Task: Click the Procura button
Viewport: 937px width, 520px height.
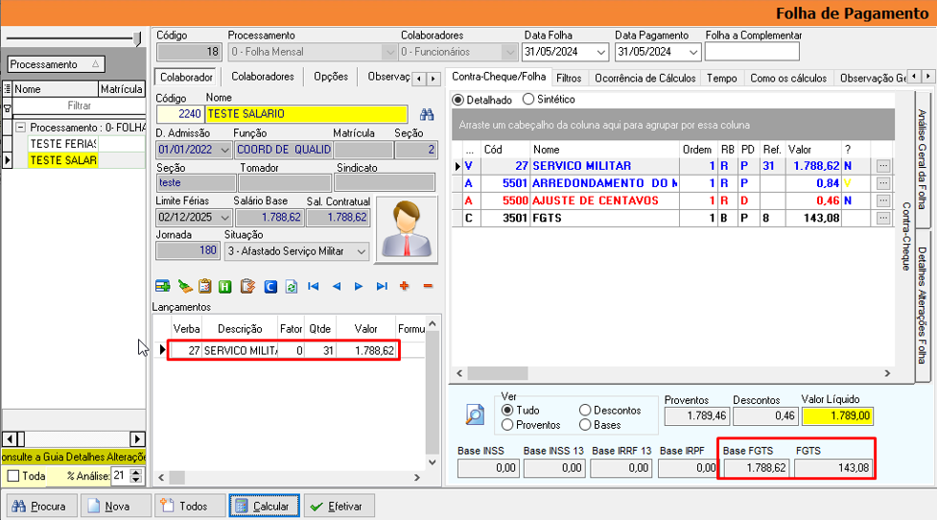Action: coord(42,507)
